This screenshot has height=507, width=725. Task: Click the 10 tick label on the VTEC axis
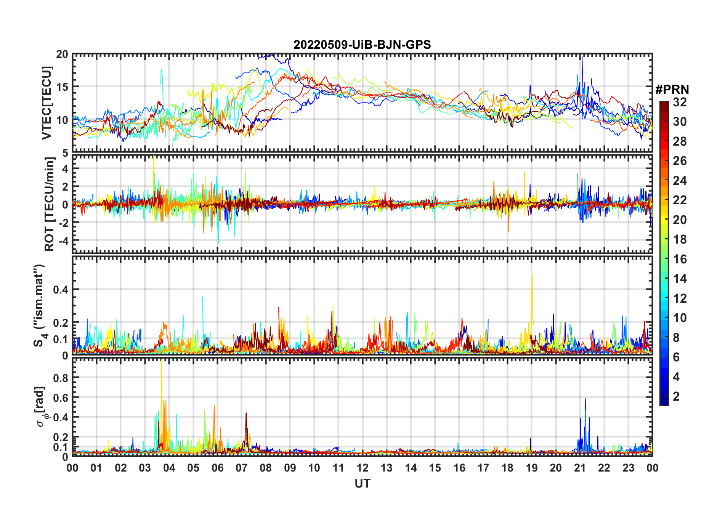click(x=62, y=120)
